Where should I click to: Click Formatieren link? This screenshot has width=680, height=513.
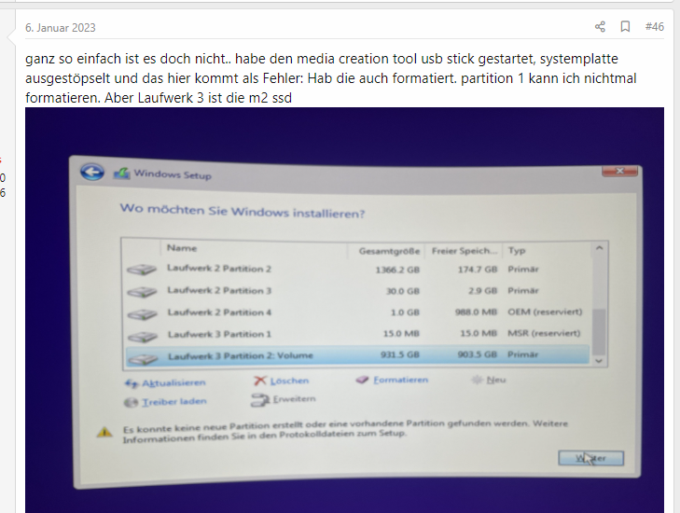click(x=401, y=380)
